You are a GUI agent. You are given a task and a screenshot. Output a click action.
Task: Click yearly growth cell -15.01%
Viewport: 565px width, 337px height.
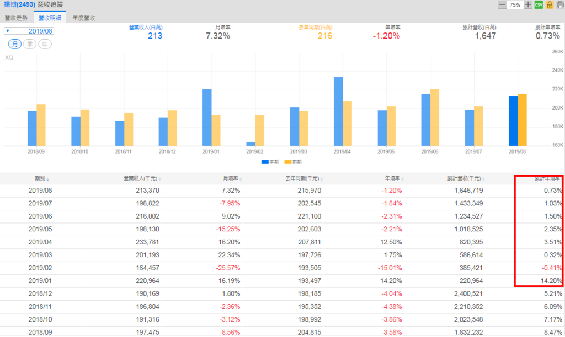point(390,268)
